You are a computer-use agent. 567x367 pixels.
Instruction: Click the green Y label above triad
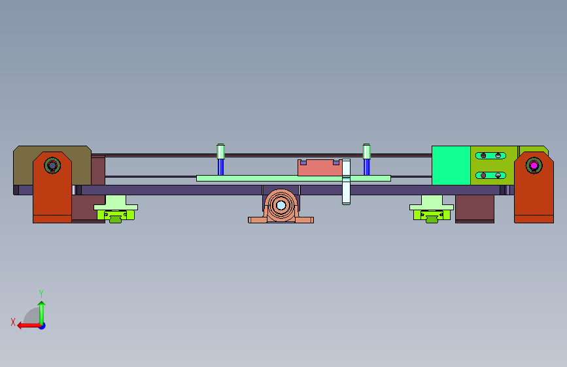41,293
